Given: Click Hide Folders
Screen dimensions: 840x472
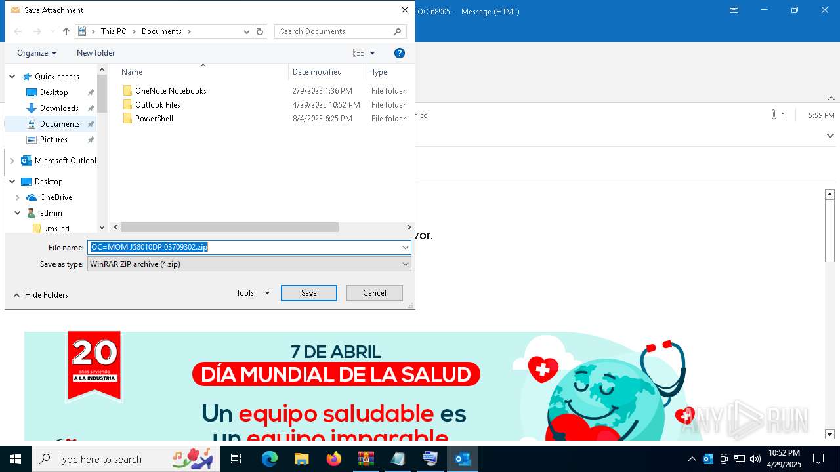Looking at the screenshot, I should 41,295.
